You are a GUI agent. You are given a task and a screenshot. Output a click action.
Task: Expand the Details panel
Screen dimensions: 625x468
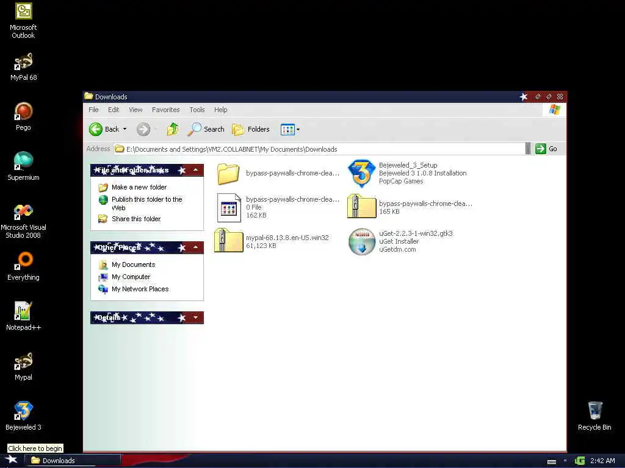196,317
